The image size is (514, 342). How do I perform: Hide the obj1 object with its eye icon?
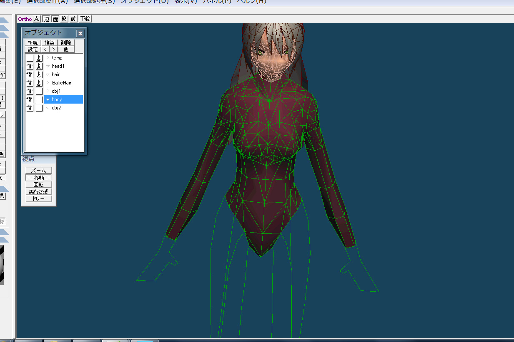pos(30,91)
